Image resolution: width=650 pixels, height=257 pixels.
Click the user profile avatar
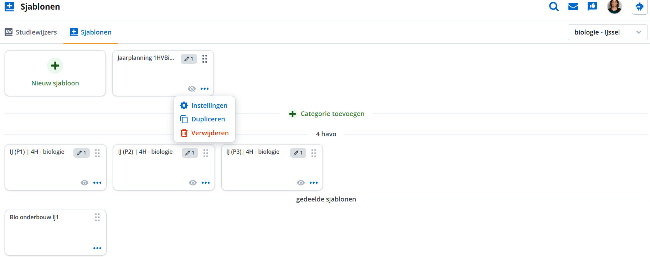614,6
